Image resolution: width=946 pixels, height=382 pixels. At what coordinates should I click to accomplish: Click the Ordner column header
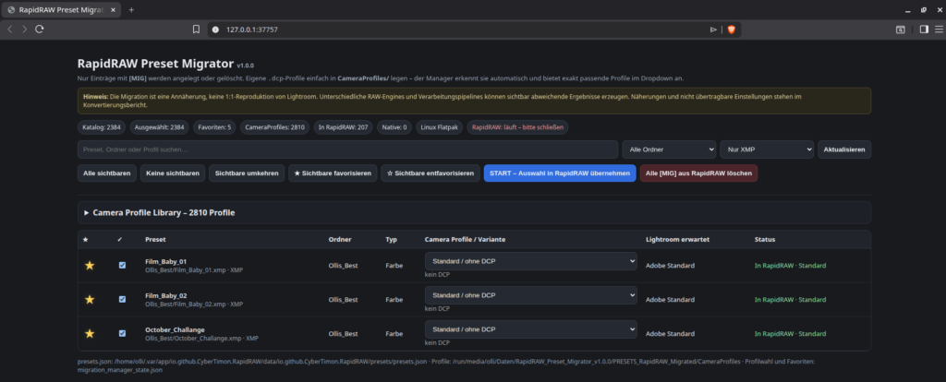click(340, 240)
